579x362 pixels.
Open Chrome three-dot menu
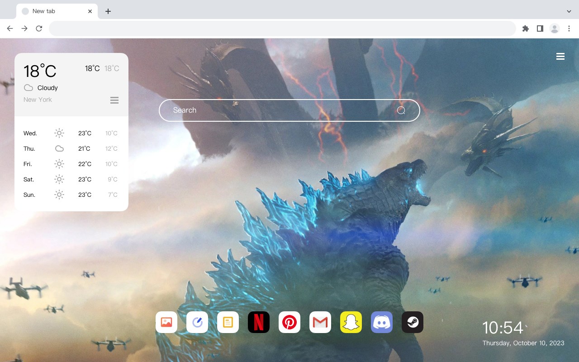569,29
